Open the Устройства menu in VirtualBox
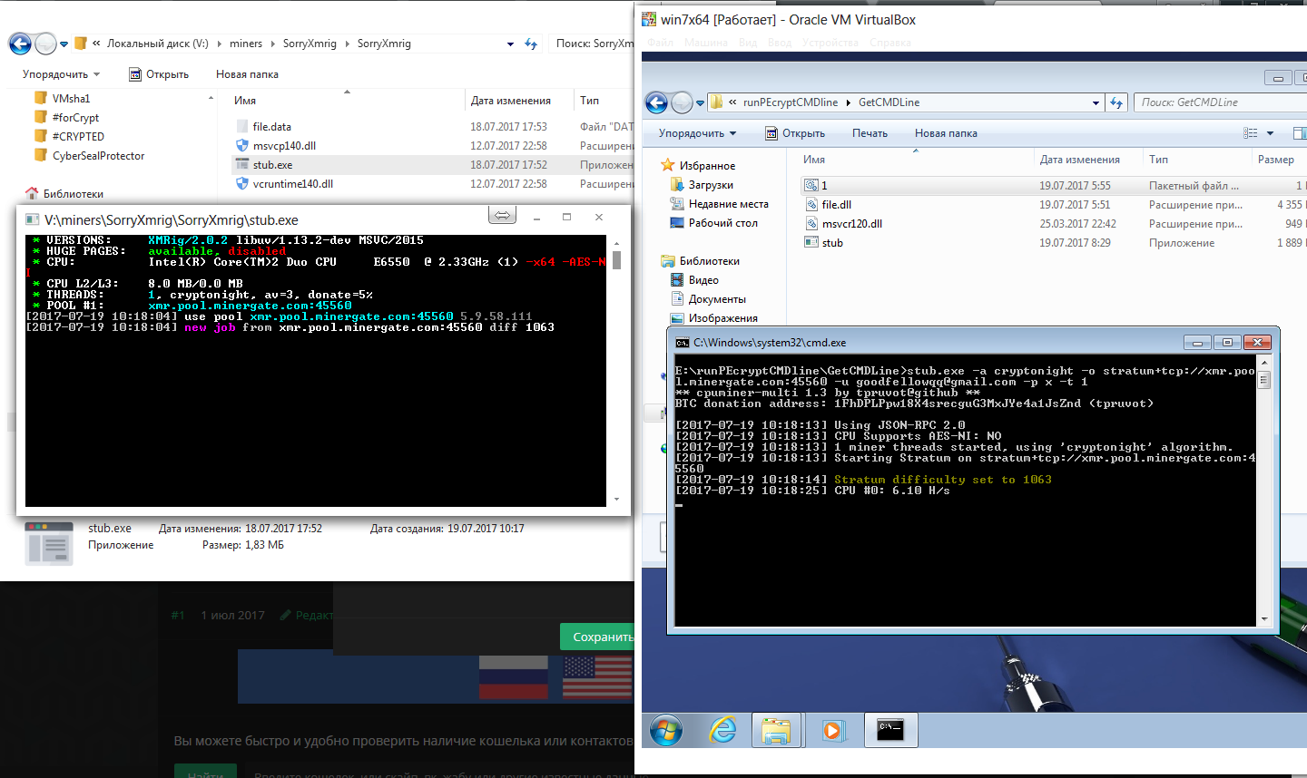 (830, 43)
